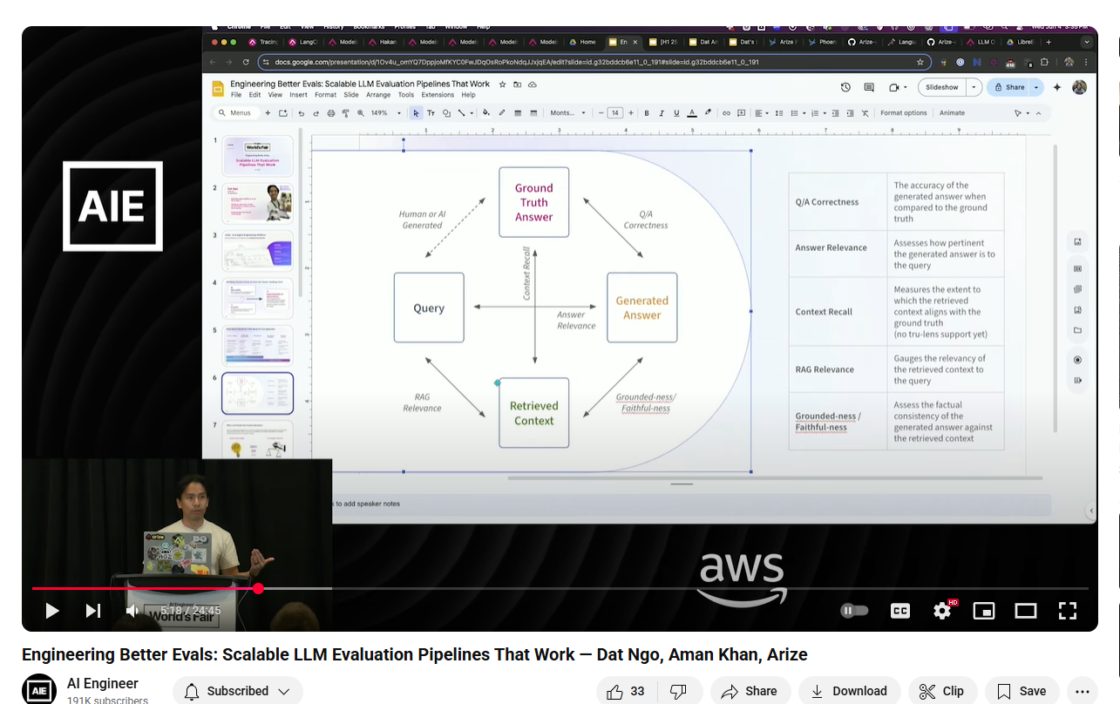The image size is (1120, 704).
Task: Toggle underline in Slides toolbar
Action: 676,113
